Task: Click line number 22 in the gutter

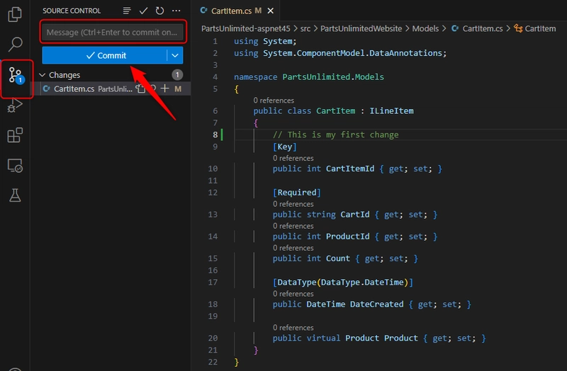Action: [x=213, y=362]
